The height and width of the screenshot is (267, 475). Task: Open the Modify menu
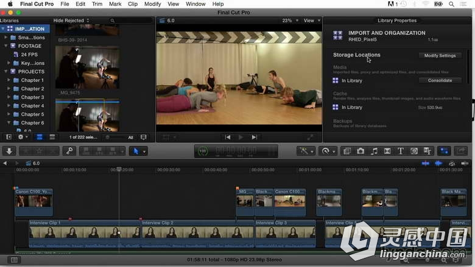click(x=152, y=4)
